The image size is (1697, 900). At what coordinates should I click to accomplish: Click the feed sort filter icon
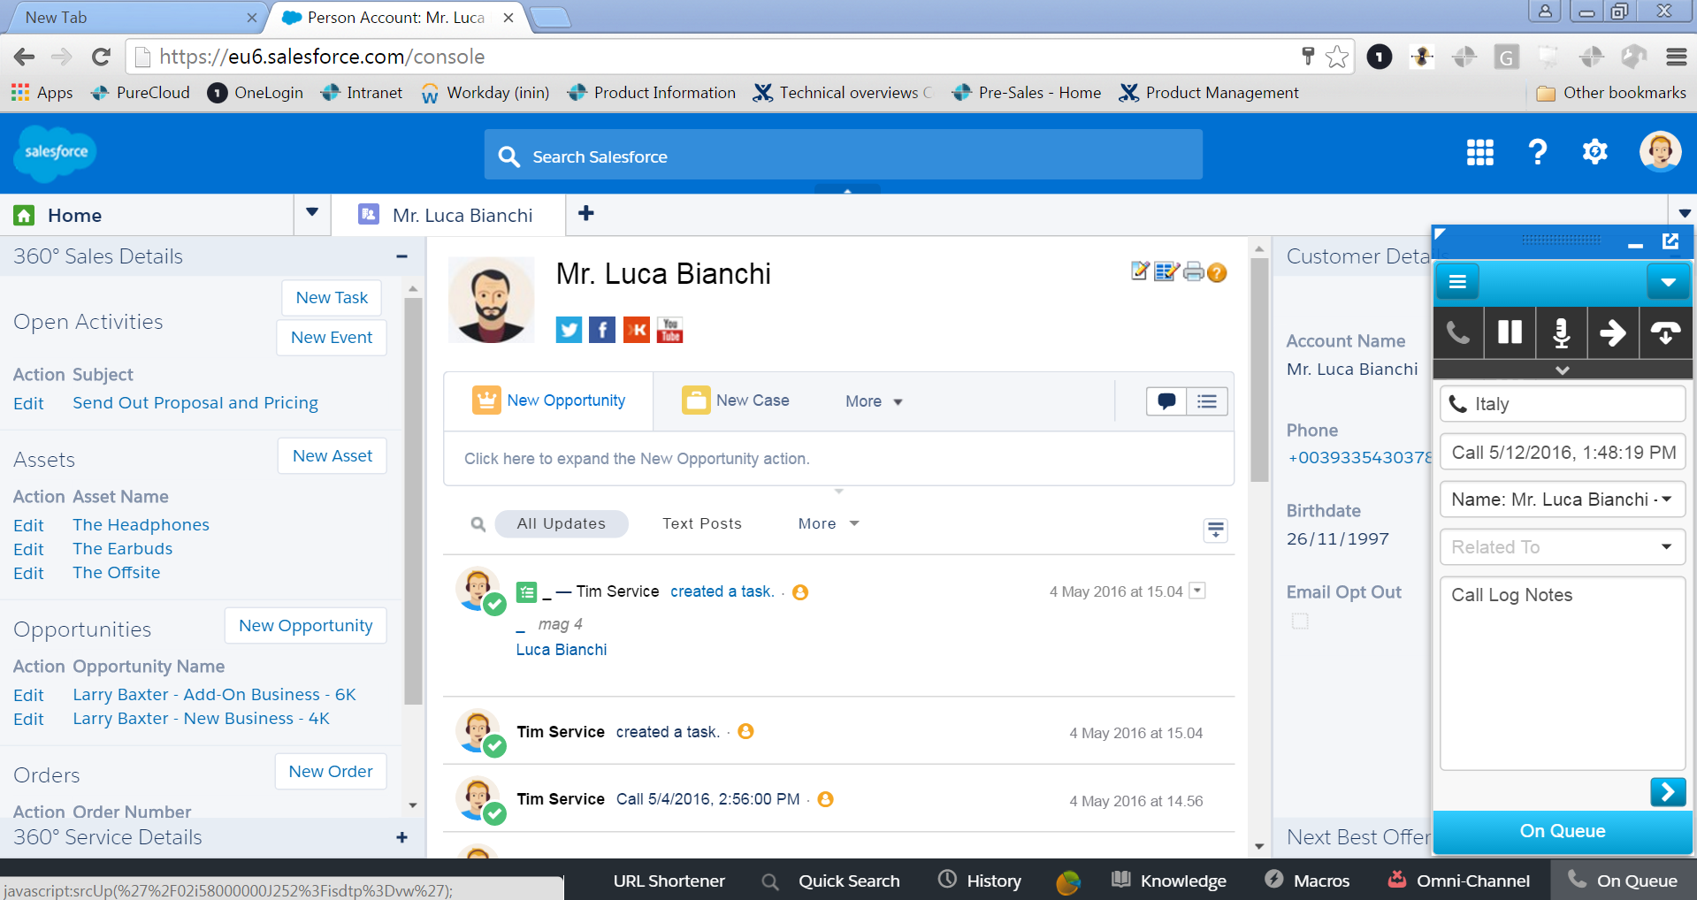[x=1216, y=530]
